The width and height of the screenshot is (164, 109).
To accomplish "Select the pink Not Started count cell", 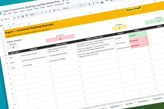I will [60, 39].
